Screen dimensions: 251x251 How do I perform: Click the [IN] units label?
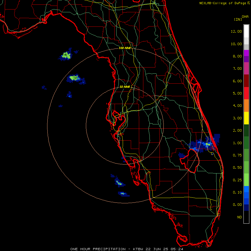[238, 19]
